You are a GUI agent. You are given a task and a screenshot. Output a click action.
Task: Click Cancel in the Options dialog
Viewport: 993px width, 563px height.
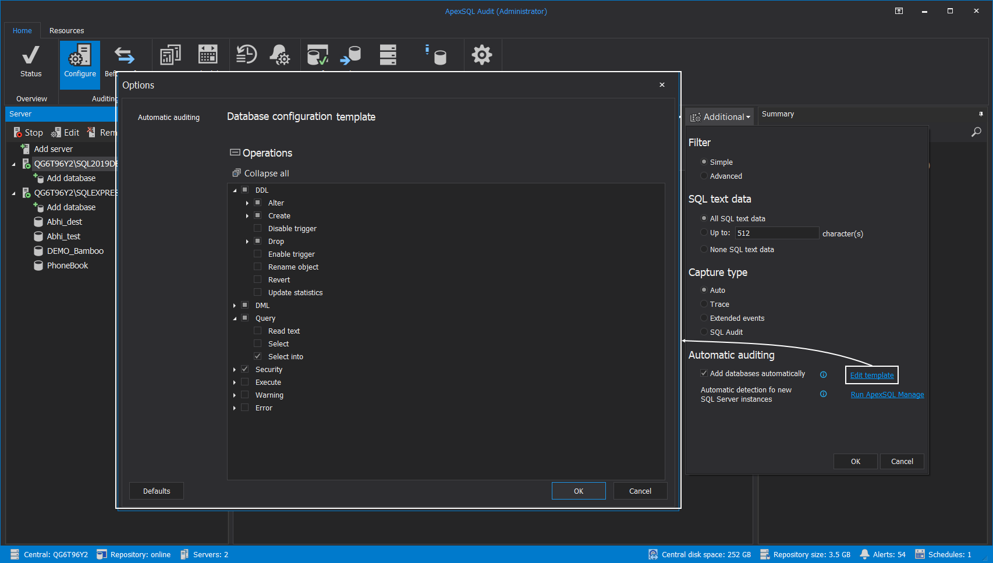pyautogui.click(x=640, y=491)
